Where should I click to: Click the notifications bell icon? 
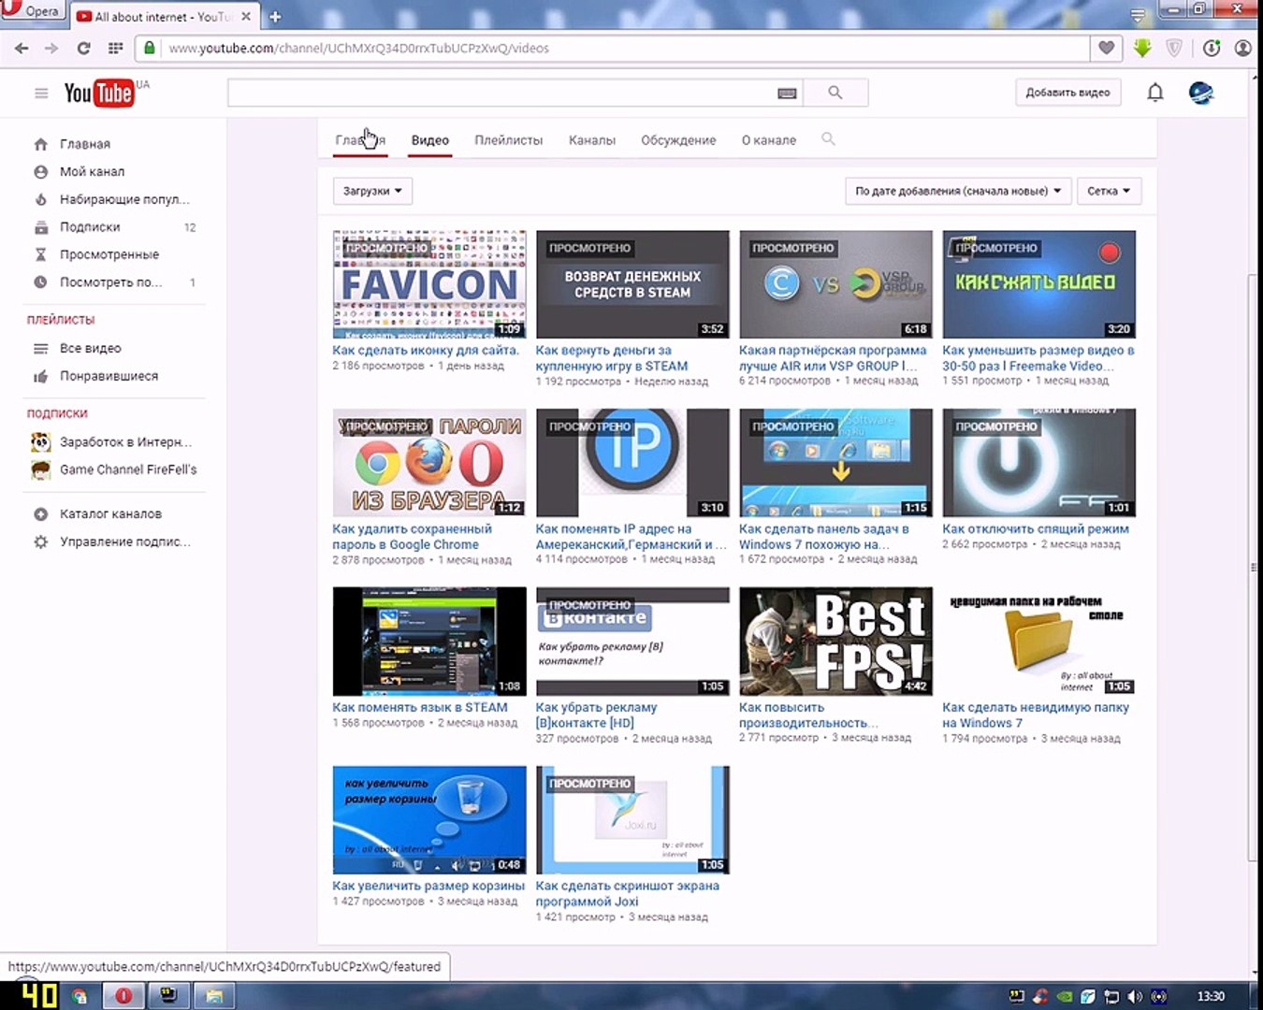(x=1155, y=93)
